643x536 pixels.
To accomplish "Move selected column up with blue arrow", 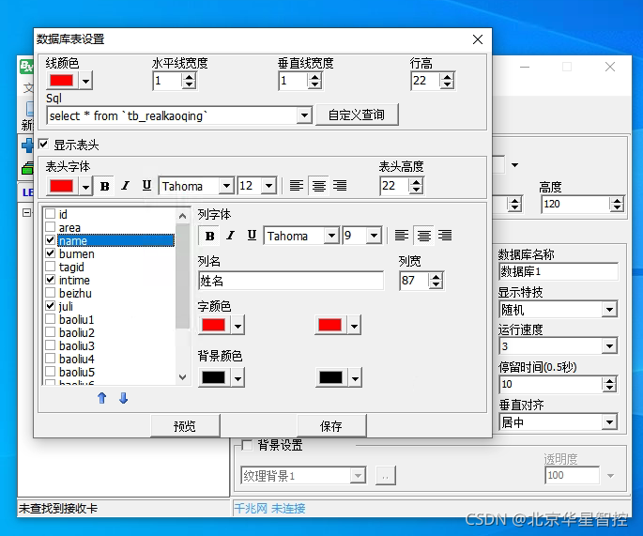I will pyautogui.click(x=102, y=398).
